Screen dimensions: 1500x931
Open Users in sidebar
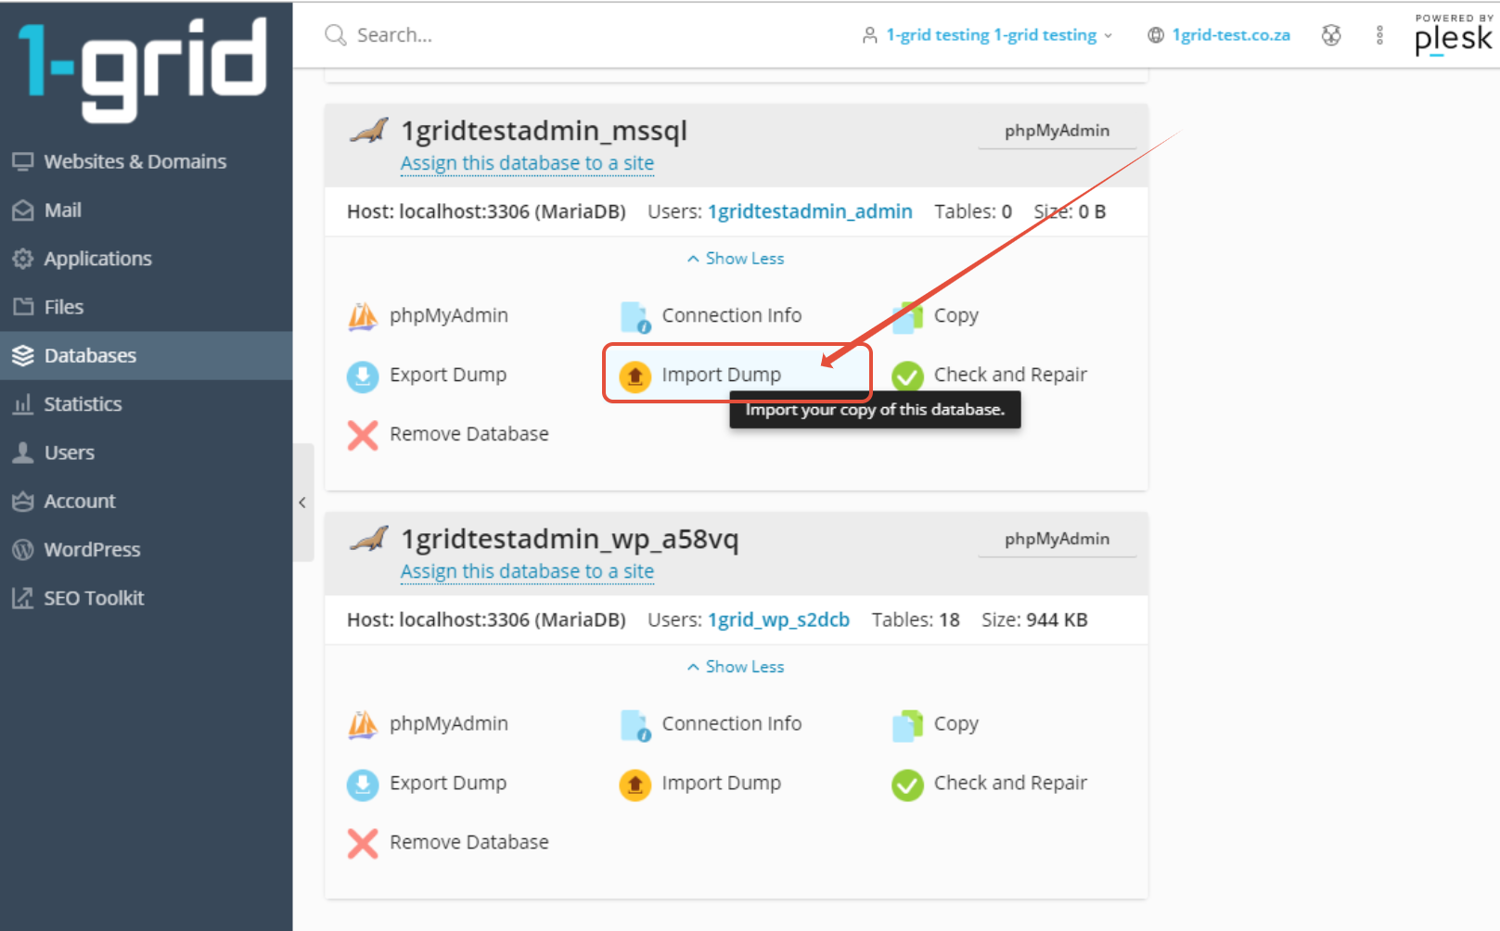click(146, 453)
